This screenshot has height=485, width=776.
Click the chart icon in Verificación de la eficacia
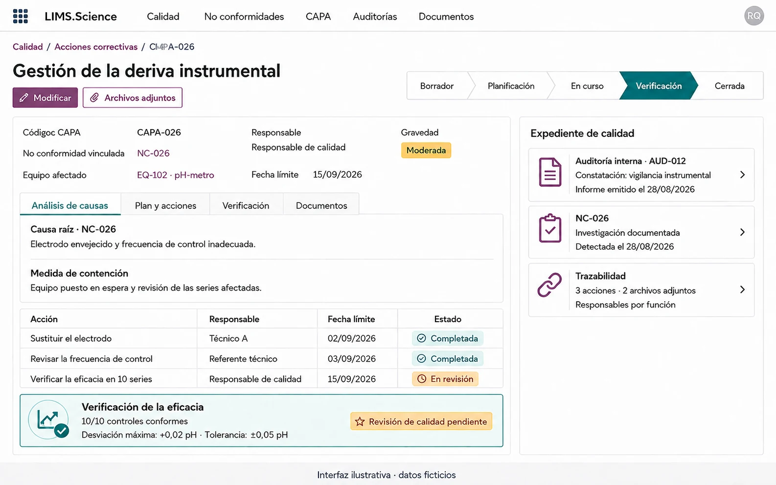tap(48, 419)
